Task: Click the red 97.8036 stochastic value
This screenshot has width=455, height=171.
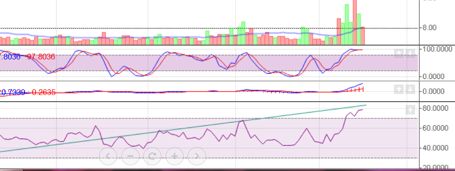Action: [x=41, y=57]
